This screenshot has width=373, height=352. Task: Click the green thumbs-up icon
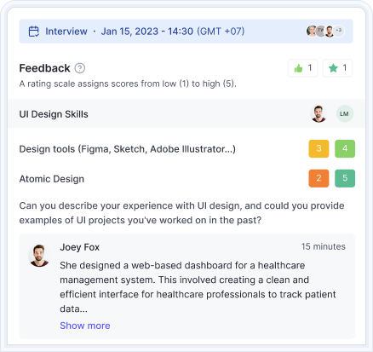298,68
